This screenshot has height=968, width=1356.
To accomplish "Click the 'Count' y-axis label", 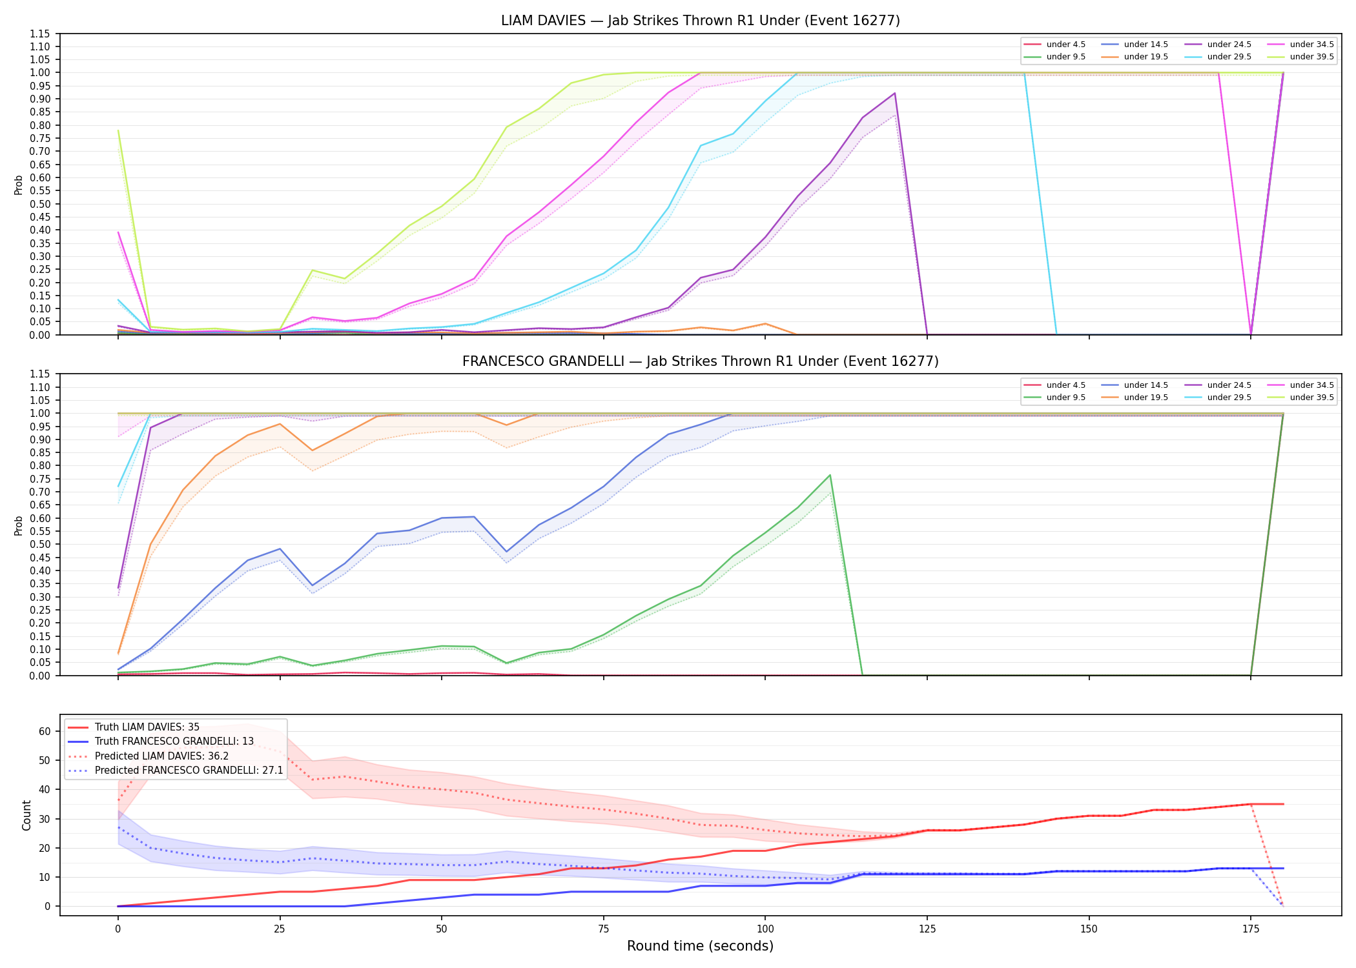I will 26,815.
